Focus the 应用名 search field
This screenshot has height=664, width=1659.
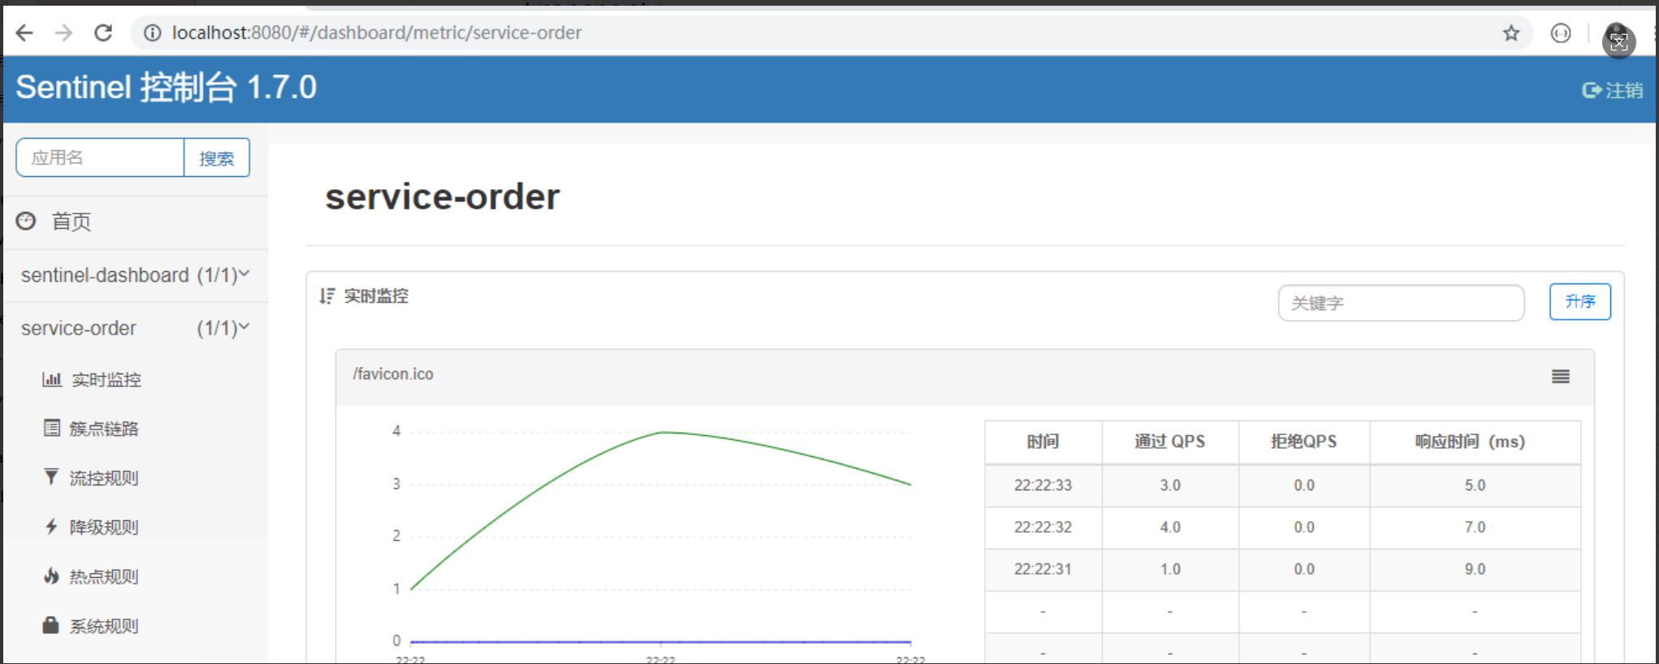pos(100,157)
